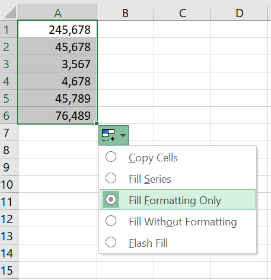Click the Select All corner triangle
Screen dimensions: 271x280
pyautogui.click(x=9, y=12)
